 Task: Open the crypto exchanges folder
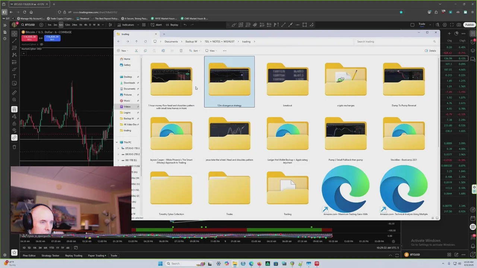click(345, 82)
